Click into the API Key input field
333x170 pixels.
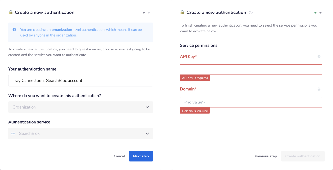(x=251, y=69)
